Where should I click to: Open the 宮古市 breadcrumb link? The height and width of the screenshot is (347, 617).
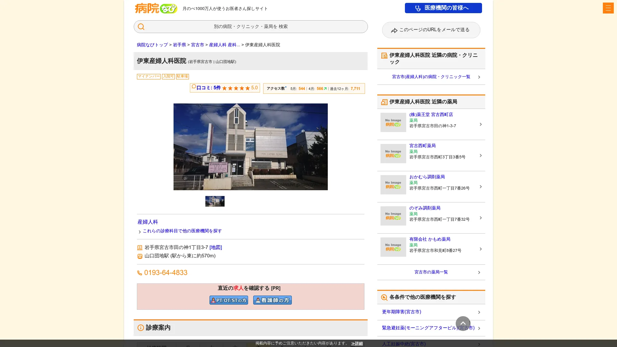[x=197, y=45]
